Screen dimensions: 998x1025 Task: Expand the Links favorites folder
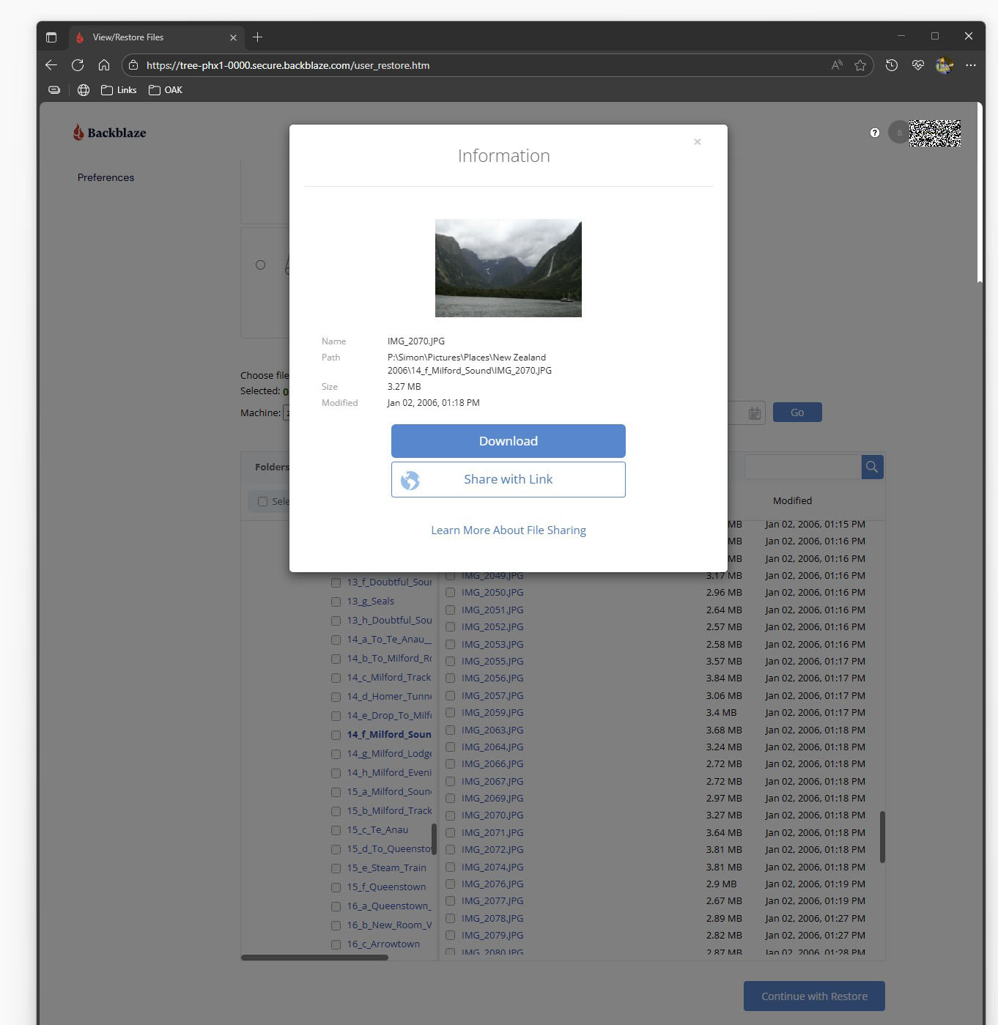tap(119, 90)
